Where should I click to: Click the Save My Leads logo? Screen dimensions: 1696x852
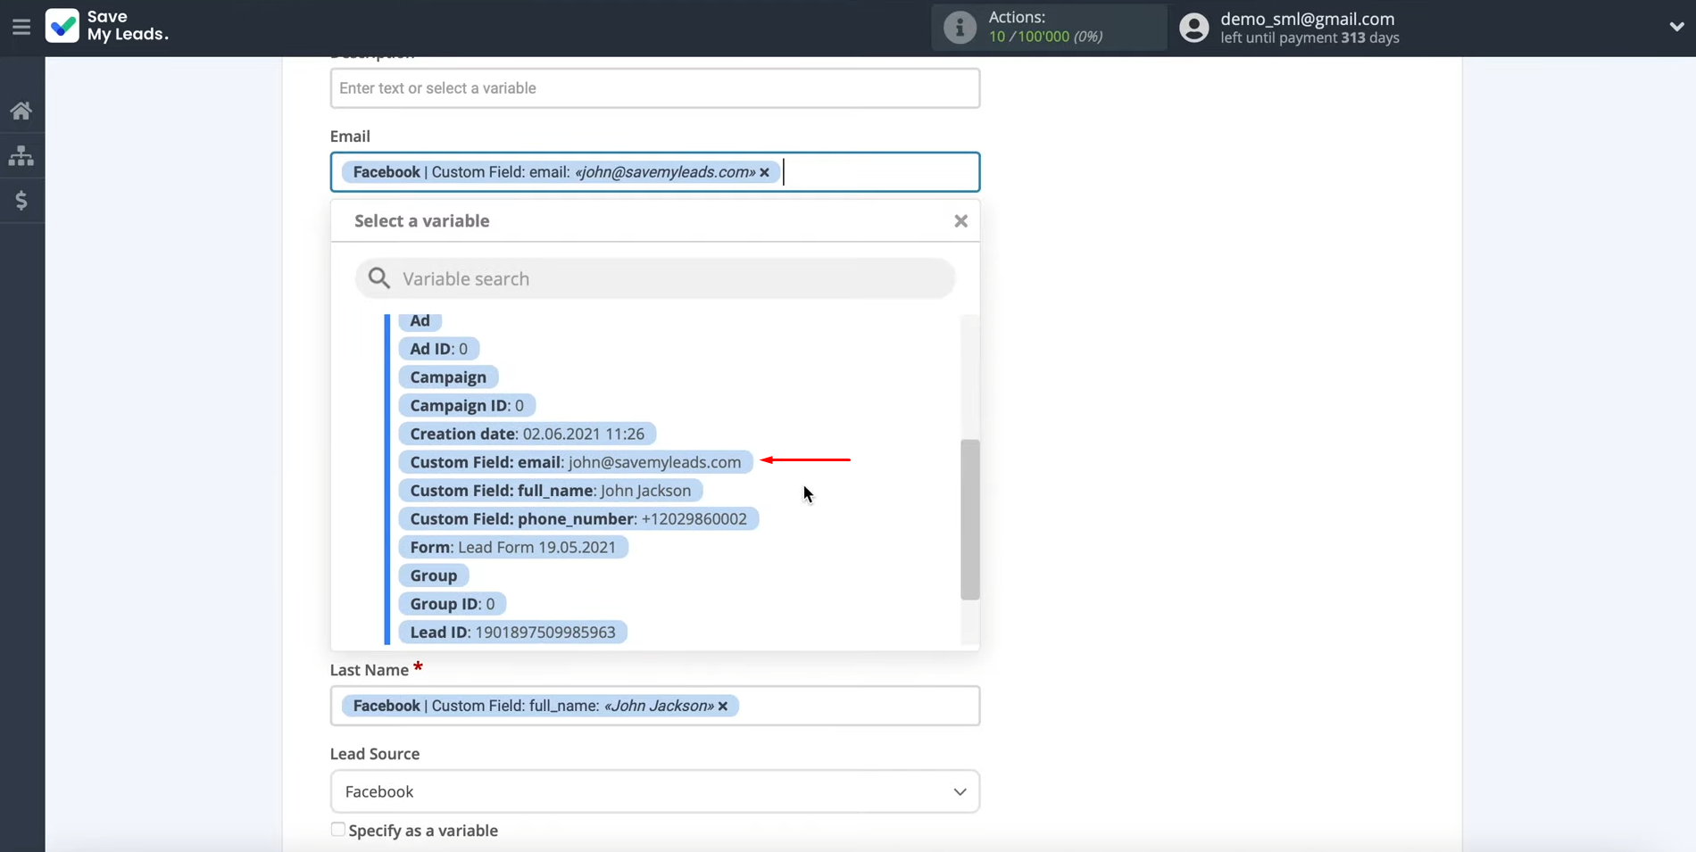[107, 26]
